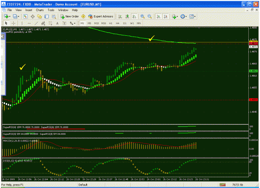Open the Insert menu
This screenshot has height=188, width=260.
(x=29, y=10)
